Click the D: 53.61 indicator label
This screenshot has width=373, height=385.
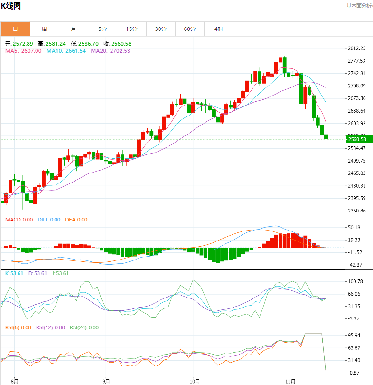(x=37, y=273)
